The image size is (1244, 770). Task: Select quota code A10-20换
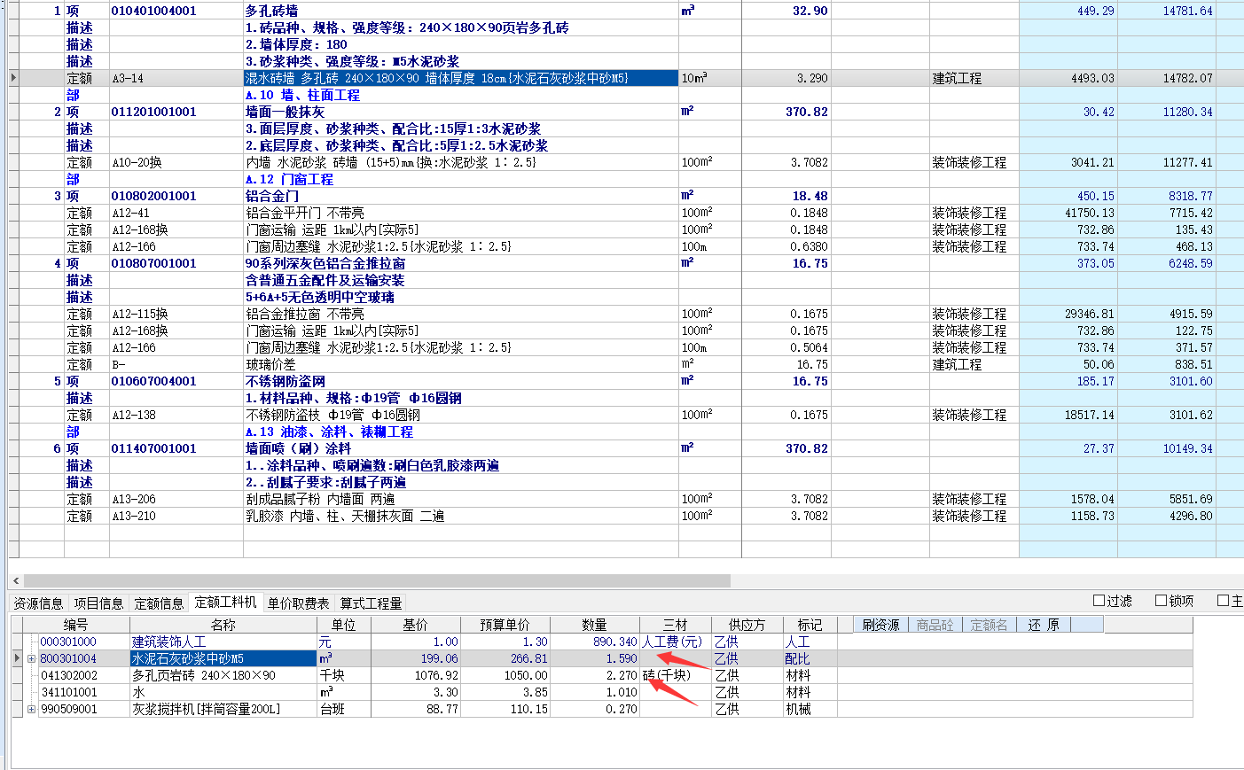pyautogui.click(x=137, y=162)
